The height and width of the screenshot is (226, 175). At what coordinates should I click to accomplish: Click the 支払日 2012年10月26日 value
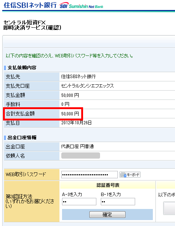click(x=76, y=123)
